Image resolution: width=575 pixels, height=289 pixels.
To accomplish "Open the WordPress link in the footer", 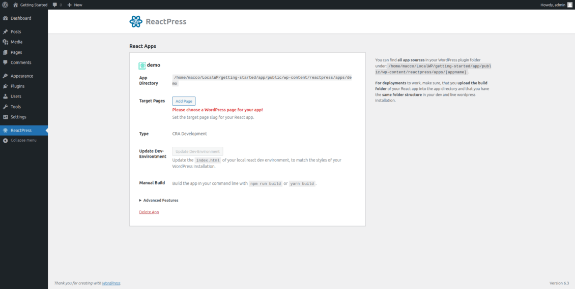I will (111, 283).
